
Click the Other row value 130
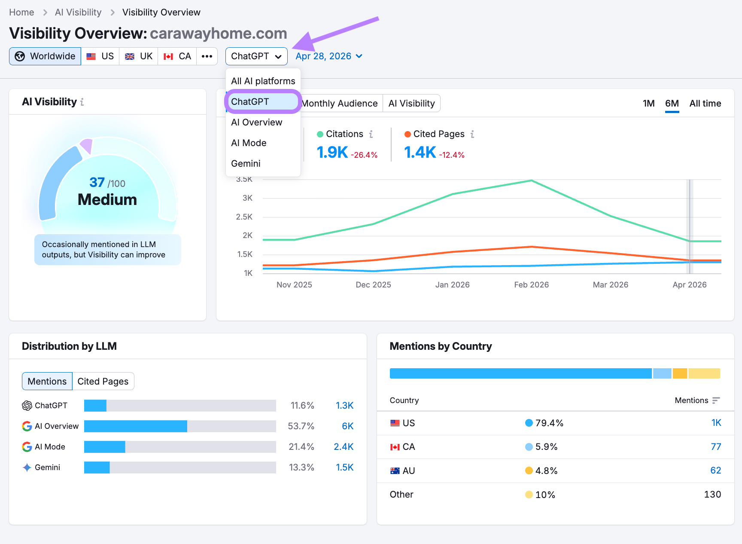click(x=712, y=495)
